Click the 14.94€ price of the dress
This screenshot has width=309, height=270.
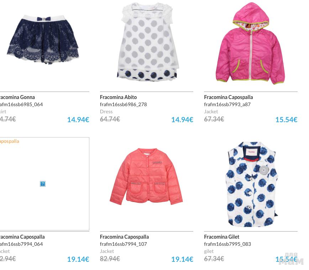pos(182,120)
